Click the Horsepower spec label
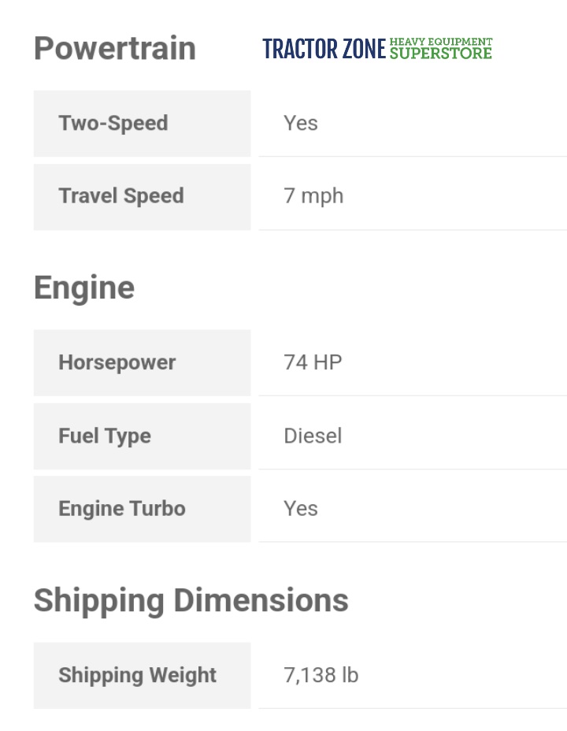Image resolution: width=567 pixels, height=731 pixels. click(117, 363)
